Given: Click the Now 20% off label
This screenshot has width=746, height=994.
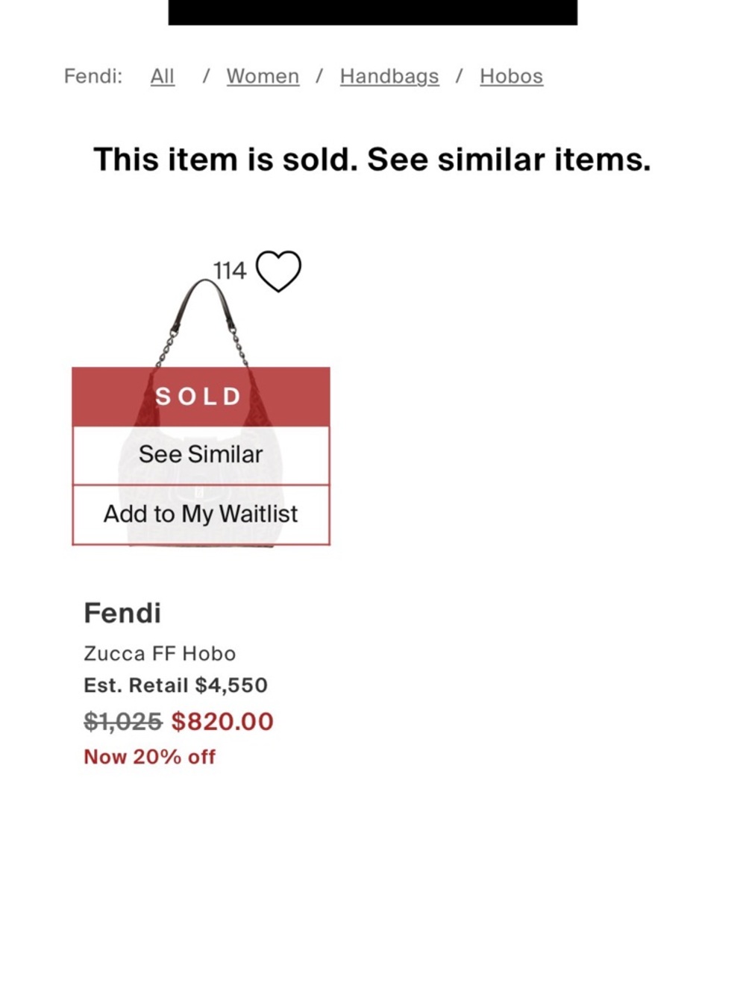Looking at the screenshot, I should [x=149, y=757].
